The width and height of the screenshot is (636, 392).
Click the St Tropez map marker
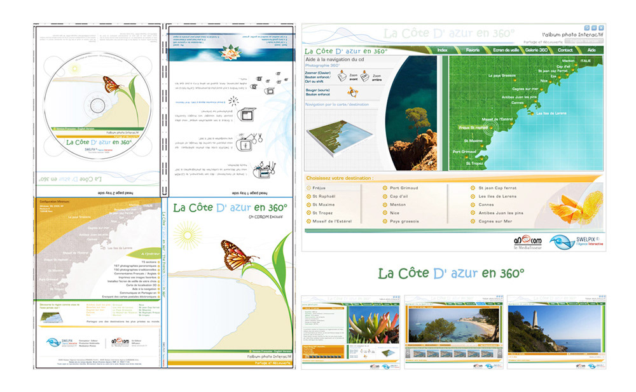[482, 159]
